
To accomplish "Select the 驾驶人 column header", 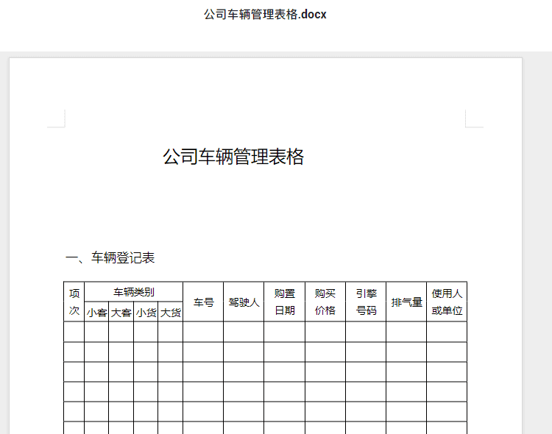I will [244, 302].
